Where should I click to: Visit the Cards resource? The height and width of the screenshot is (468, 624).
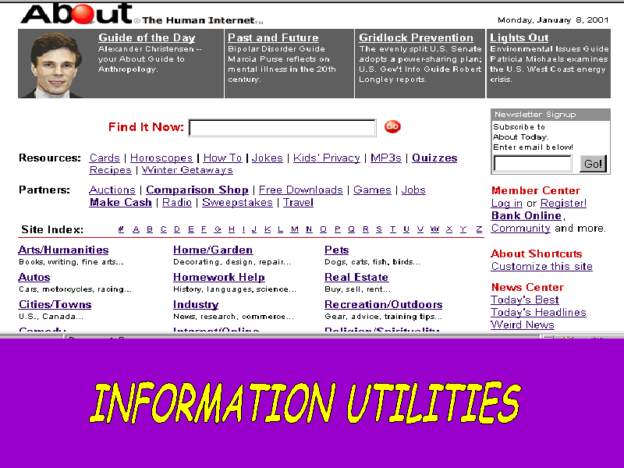point(105,158)
